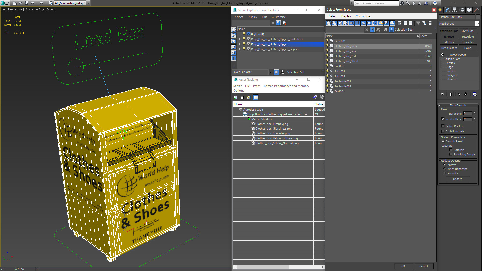Open Bitmap Performance and Memory menu
The image size is (482, 271).
pyautogui.click(x=286, y=86)
